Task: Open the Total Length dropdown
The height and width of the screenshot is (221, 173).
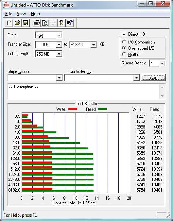Action: 59,54
